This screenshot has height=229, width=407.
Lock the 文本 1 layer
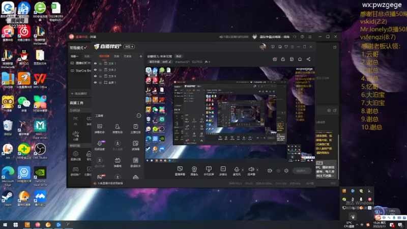point(100,63)
